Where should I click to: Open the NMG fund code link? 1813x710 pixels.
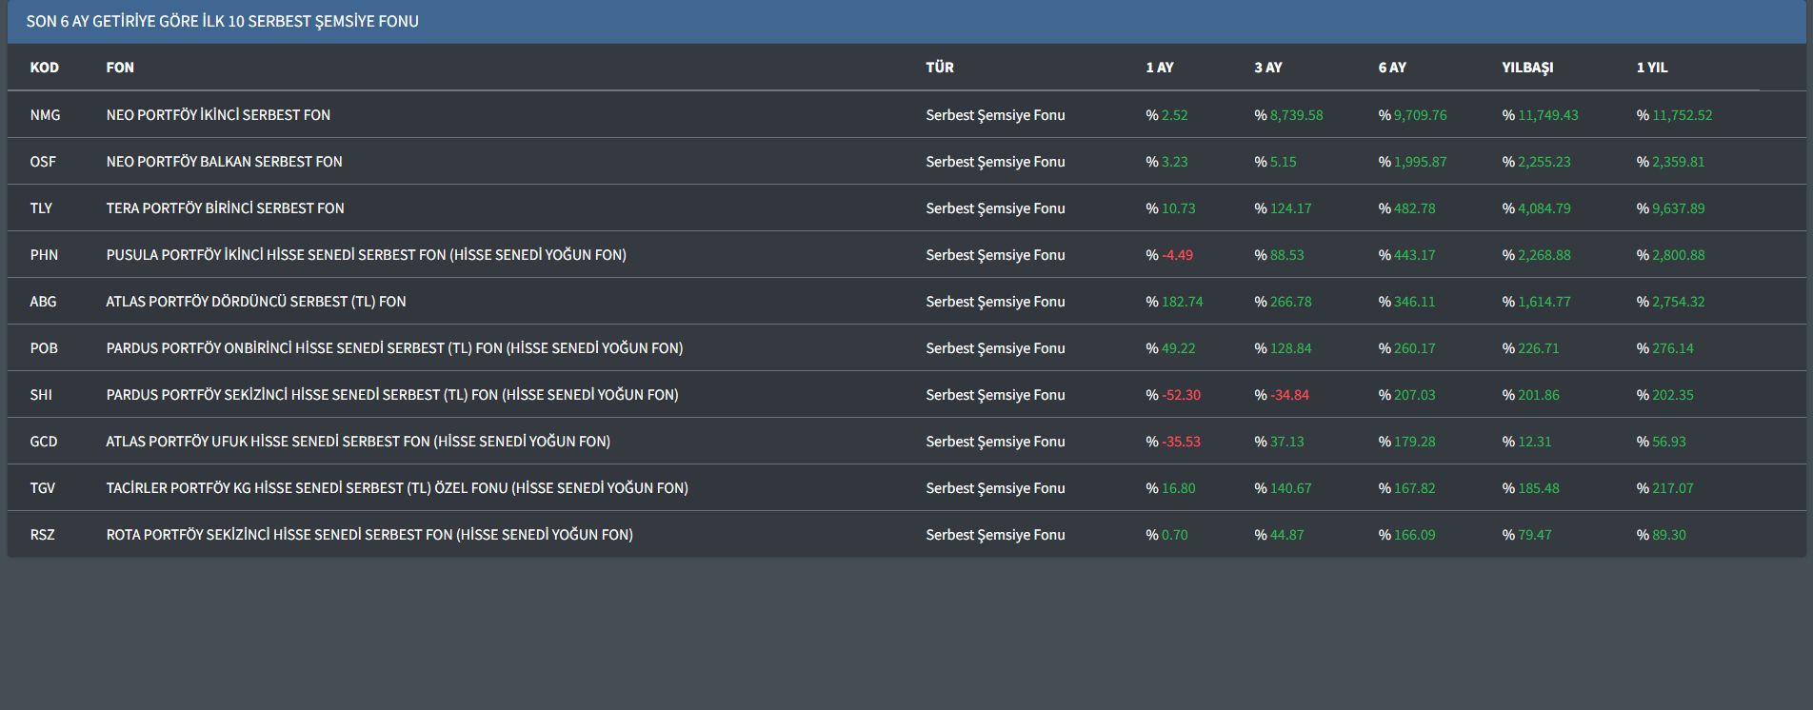click(45, 115)
